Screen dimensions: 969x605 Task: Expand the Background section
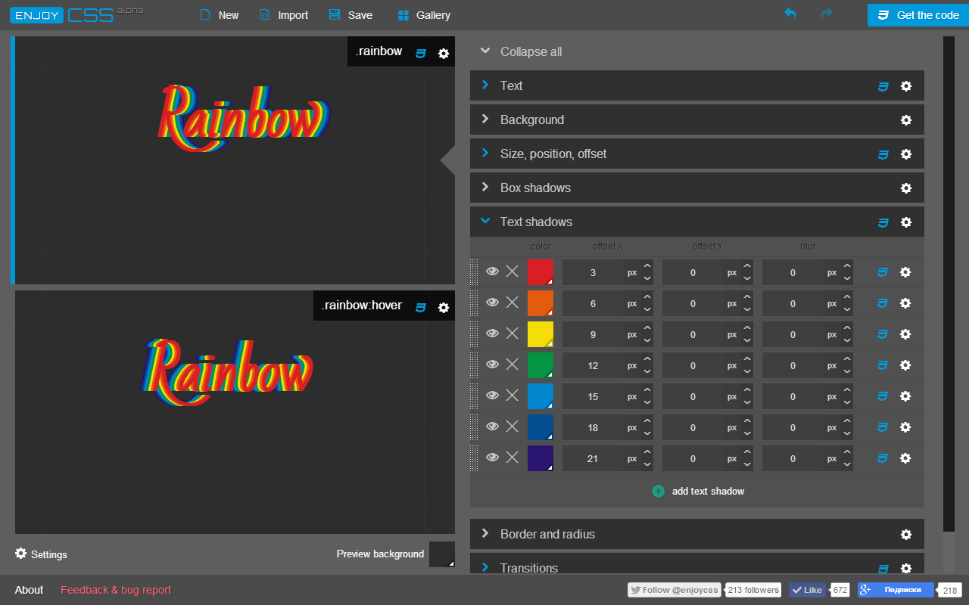pyautogui.click(x=485, y=119)
